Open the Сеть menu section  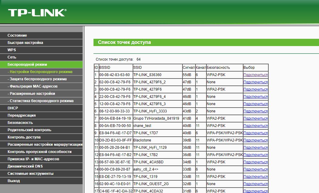pyautogui.click(x=41, y=57)
